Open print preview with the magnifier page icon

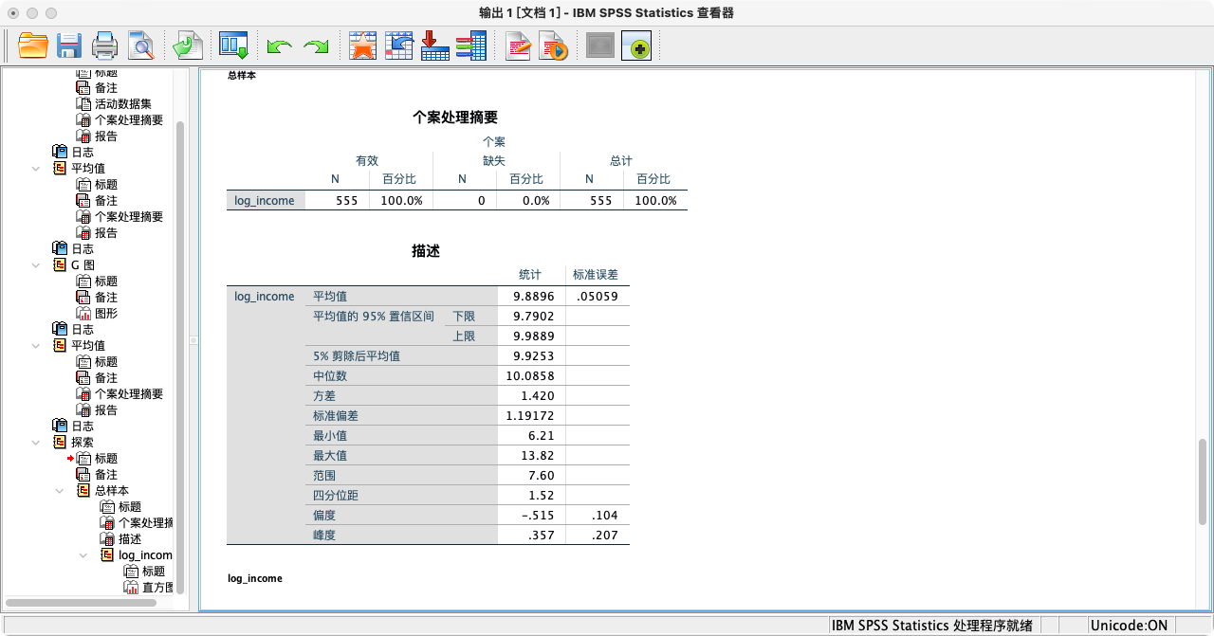(140, 45)
